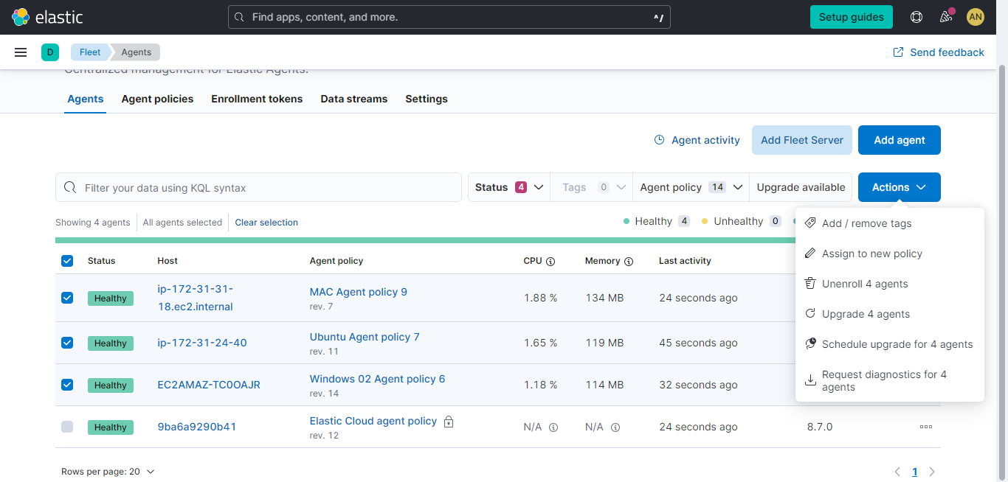Click the trash icon for Unenroll 4 agents
This screenshot has height=482, width=1008.
[x=809, y=284]
